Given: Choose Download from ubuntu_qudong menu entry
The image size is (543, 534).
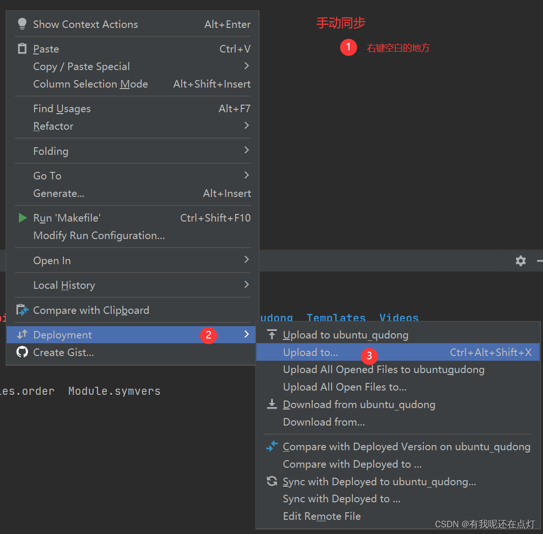Looking at the screenshot, I should click(x=359, y=404).
